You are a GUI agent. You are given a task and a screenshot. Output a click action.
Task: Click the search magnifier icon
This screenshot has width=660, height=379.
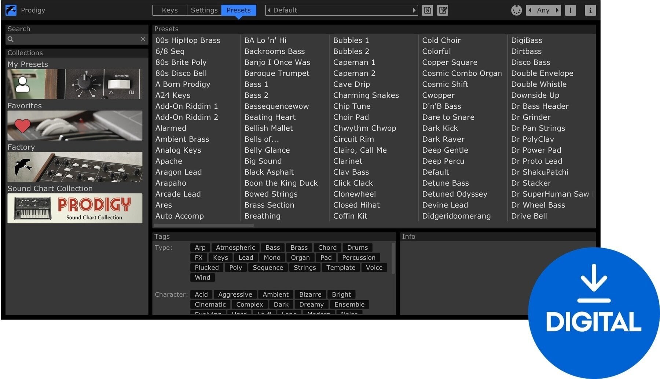coord(11,39)
